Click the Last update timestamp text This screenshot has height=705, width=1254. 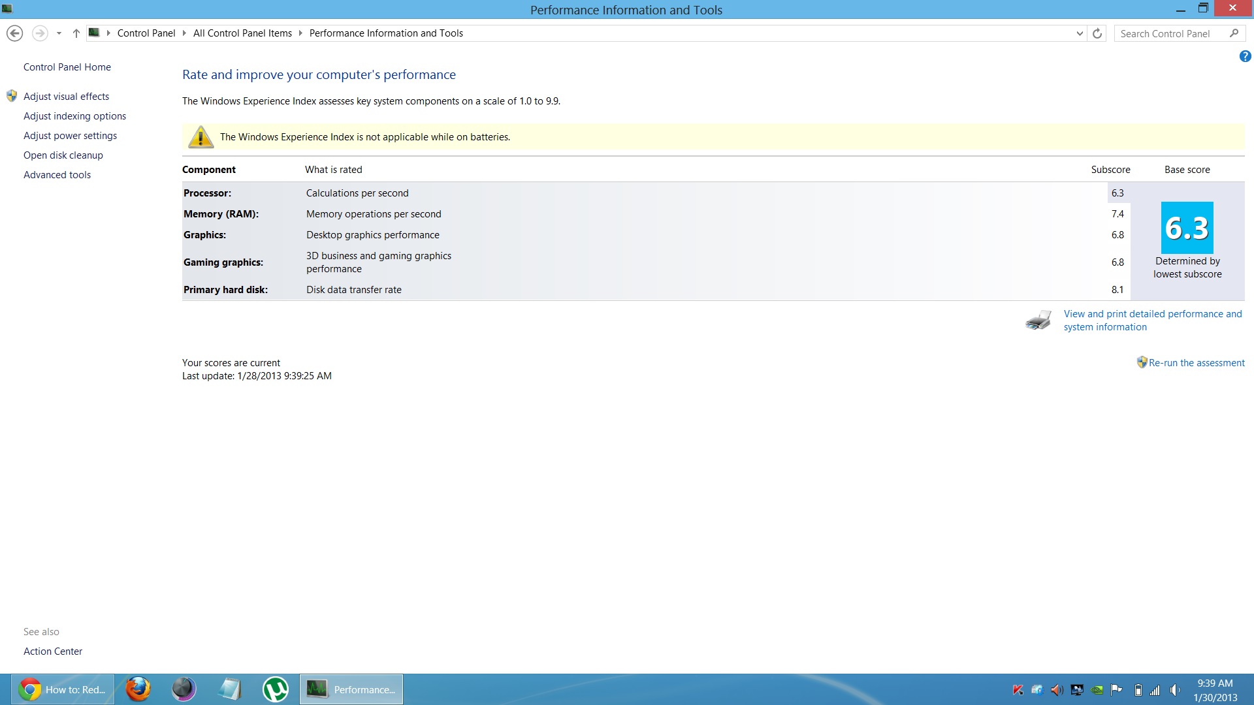tap(257, 376)
